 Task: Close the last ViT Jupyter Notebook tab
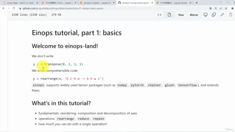pyautogui.click(x=191, y=3)
